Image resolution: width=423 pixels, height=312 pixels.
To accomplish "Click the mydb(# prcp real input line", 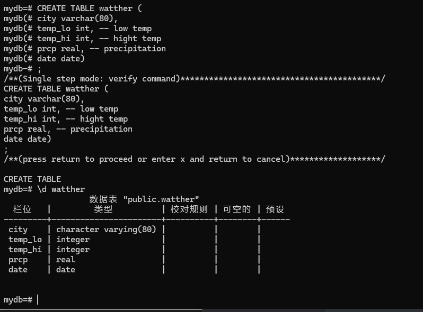I will pyautogui.click(x=85, y=49).
